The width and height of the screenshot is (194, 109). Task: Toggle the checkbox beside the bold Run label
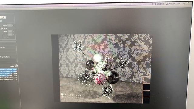[x=13, y=31]
